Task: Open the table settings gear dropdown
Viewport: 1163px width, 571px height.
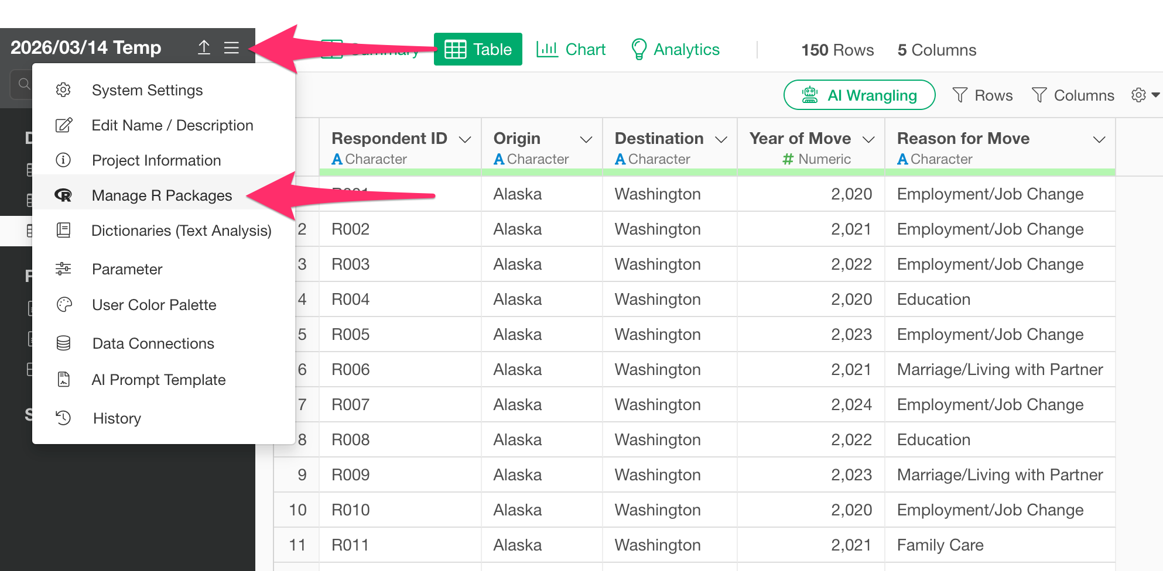Action: (1145, 95)
